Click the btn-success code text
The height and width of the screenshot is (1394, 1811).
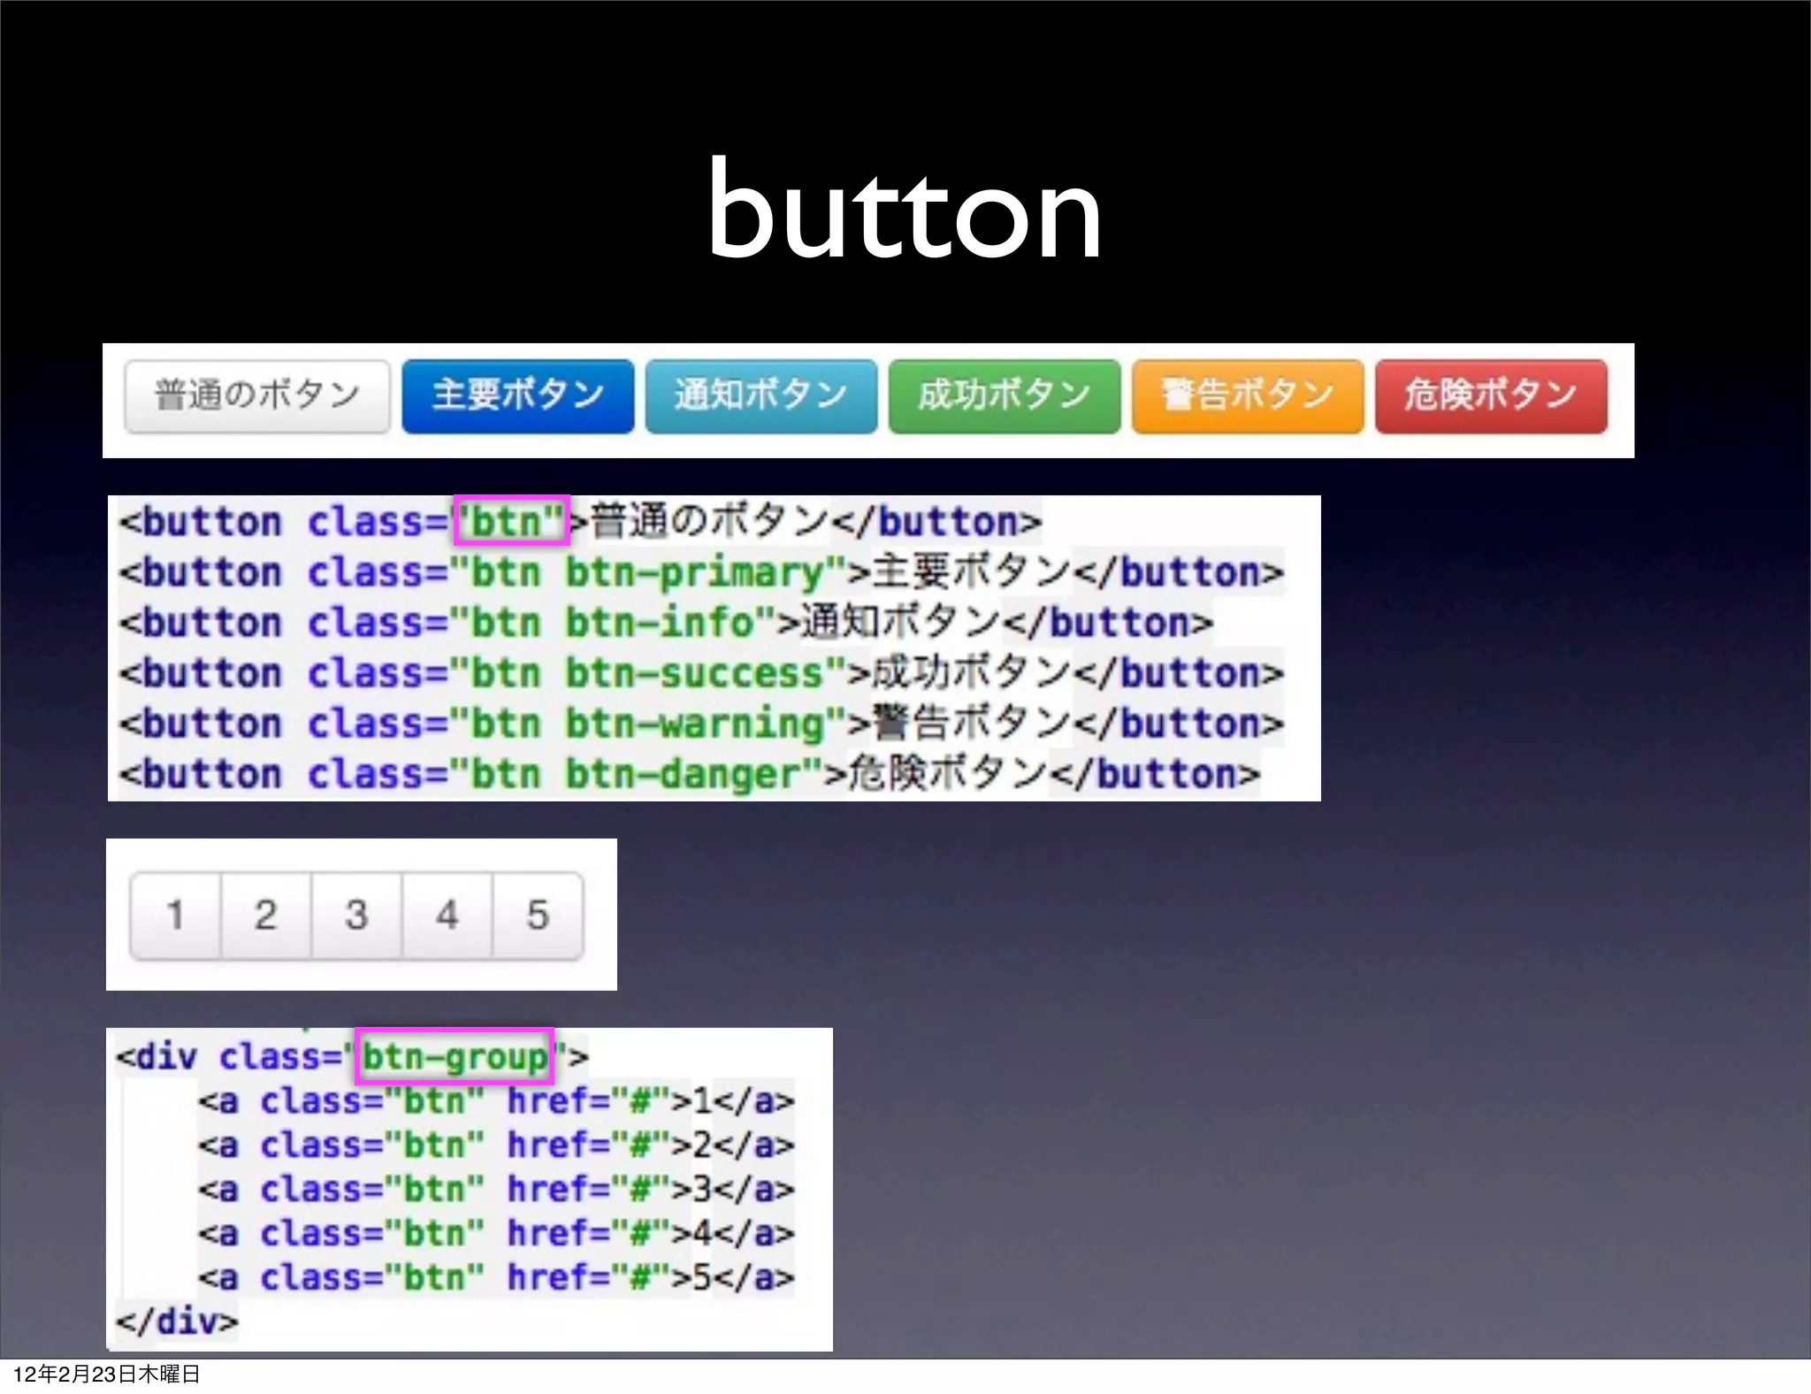point(695,673)
